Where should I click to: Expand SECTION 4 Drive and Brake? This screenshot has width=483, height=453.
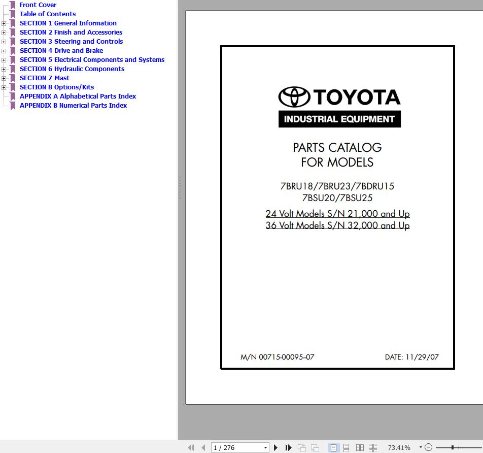[4, 51]
